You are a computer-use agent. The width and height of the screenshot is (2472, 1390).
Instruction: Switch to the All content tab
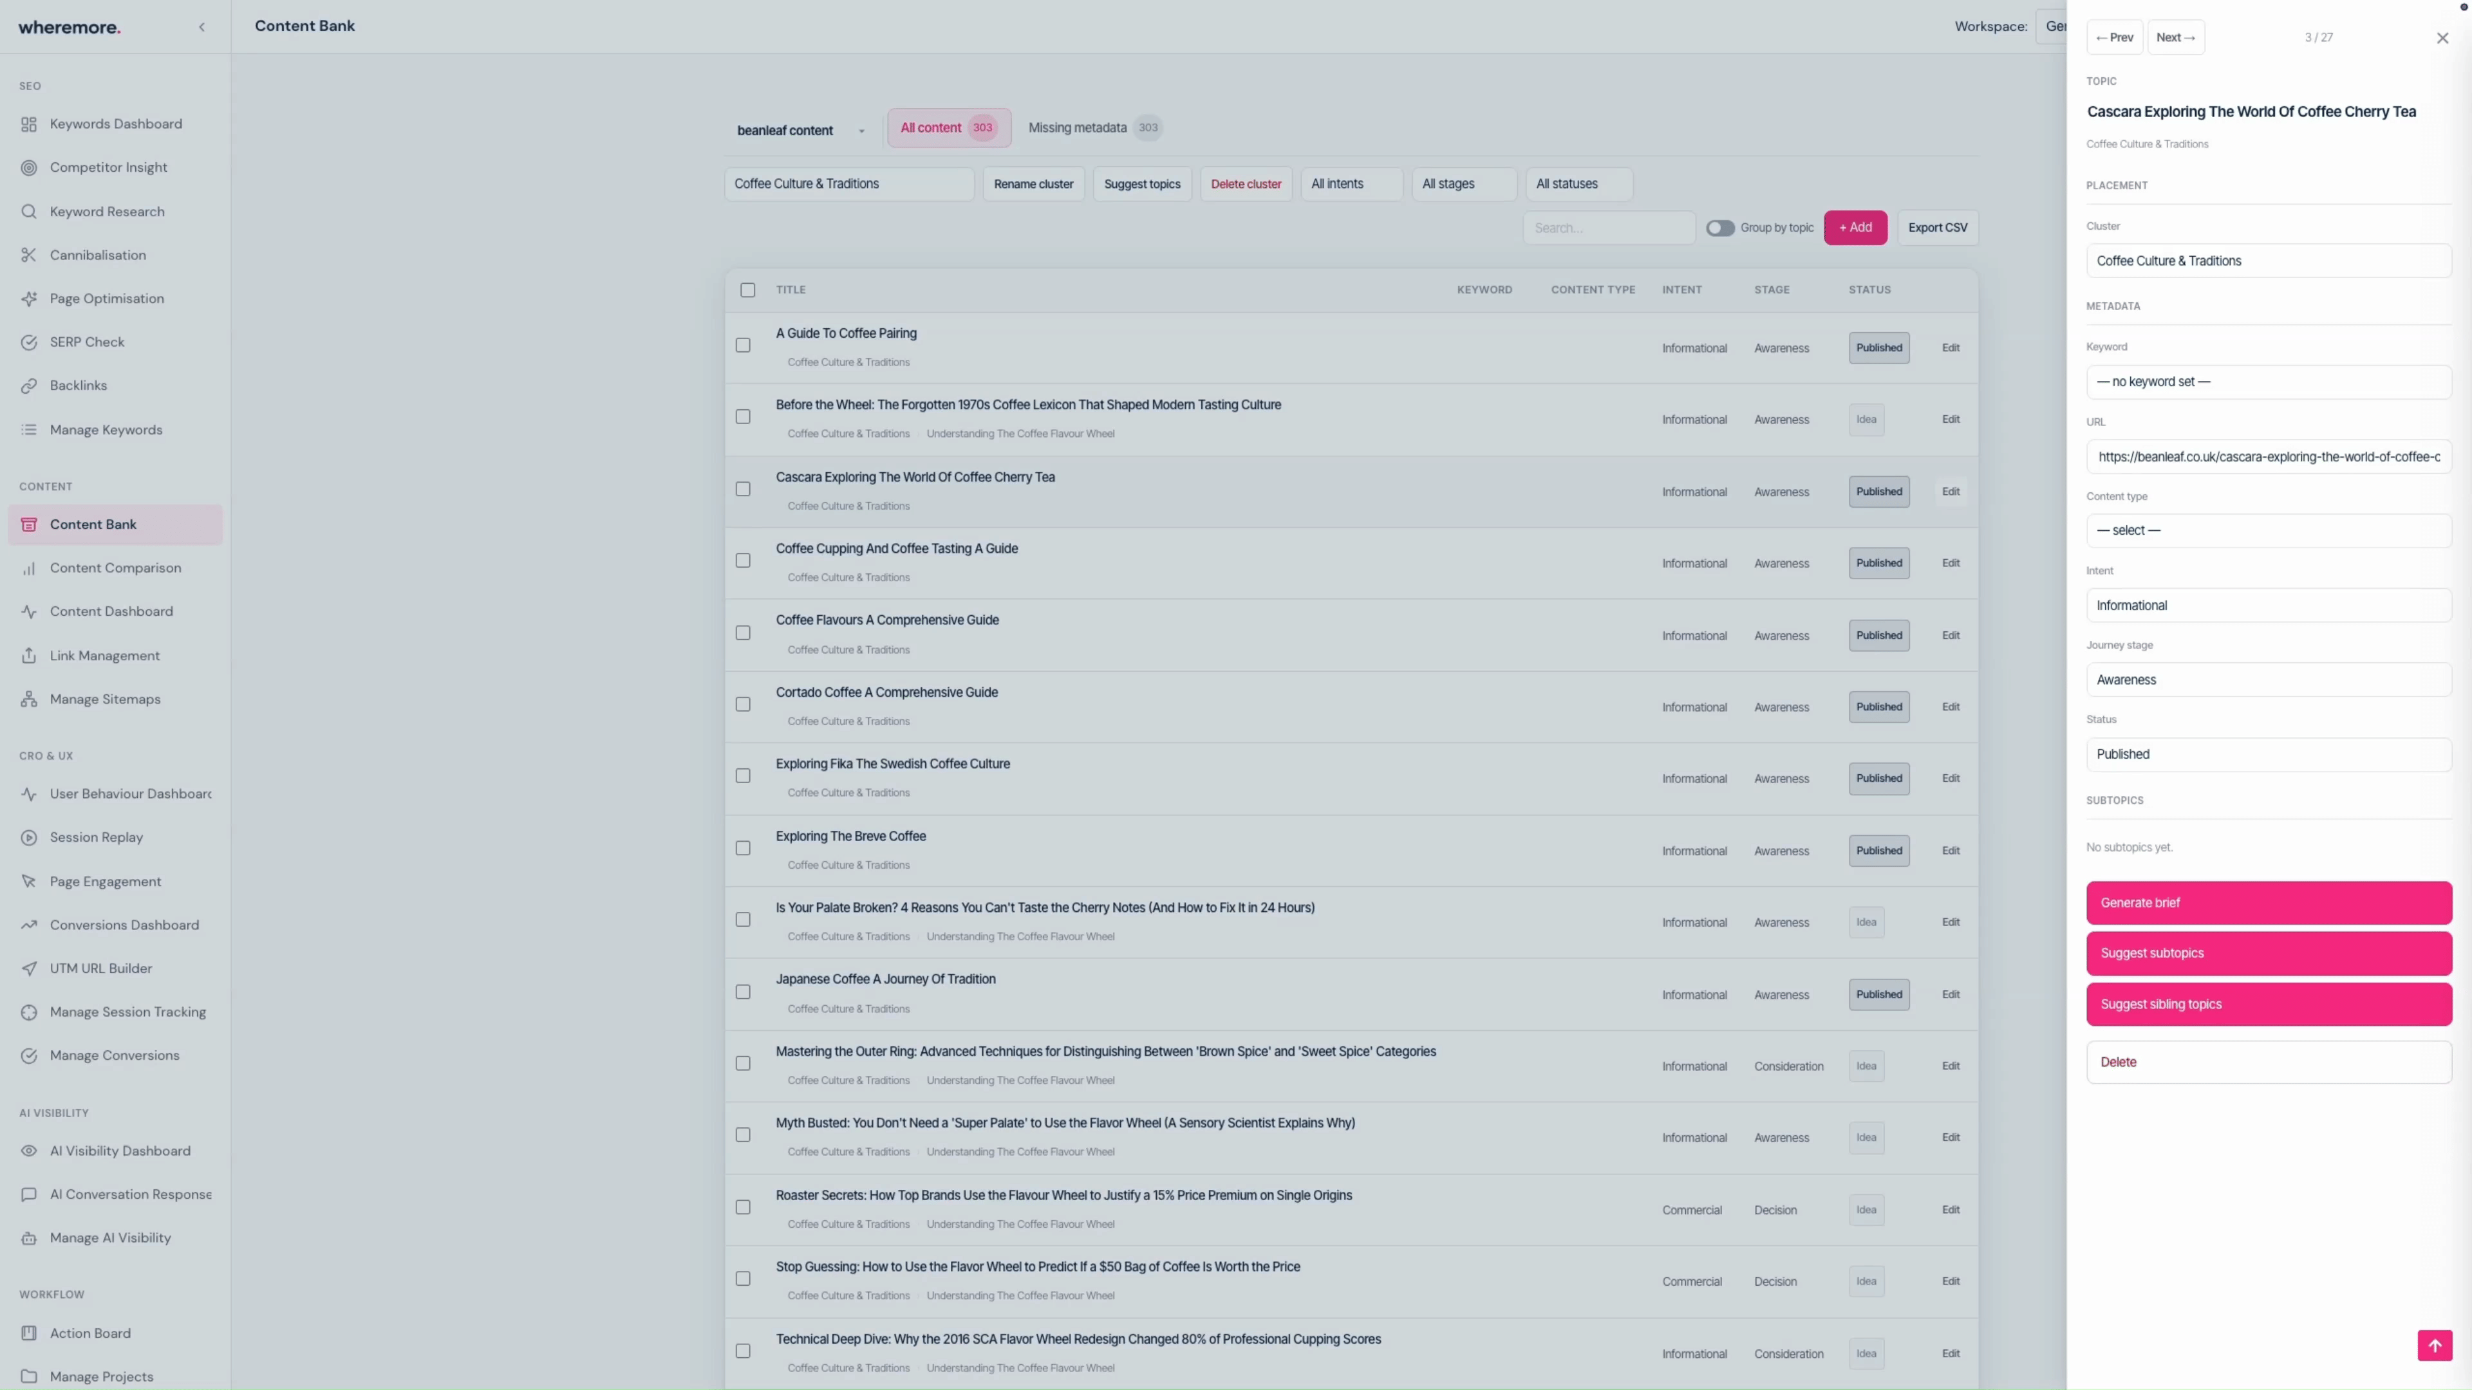coord(949,127)
